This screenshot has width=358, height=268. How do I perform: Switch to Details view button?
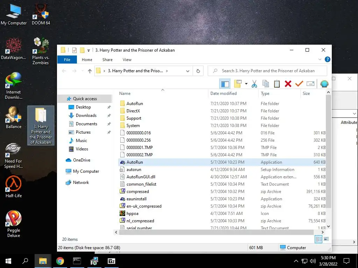(x=318, y=239)
